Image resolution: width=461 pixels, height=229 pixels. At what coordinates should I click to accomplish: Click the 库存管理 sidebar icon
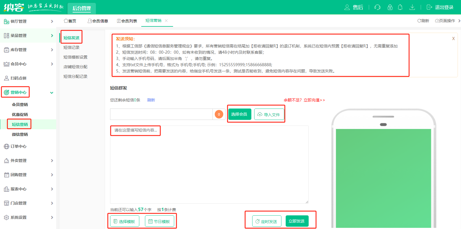coord(6,50)
